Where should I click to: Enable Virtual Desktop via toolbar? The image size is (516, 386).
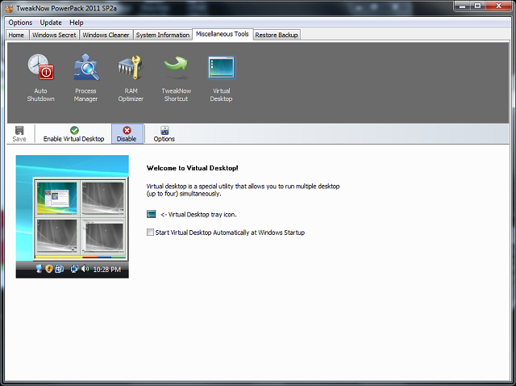point(73,134)
